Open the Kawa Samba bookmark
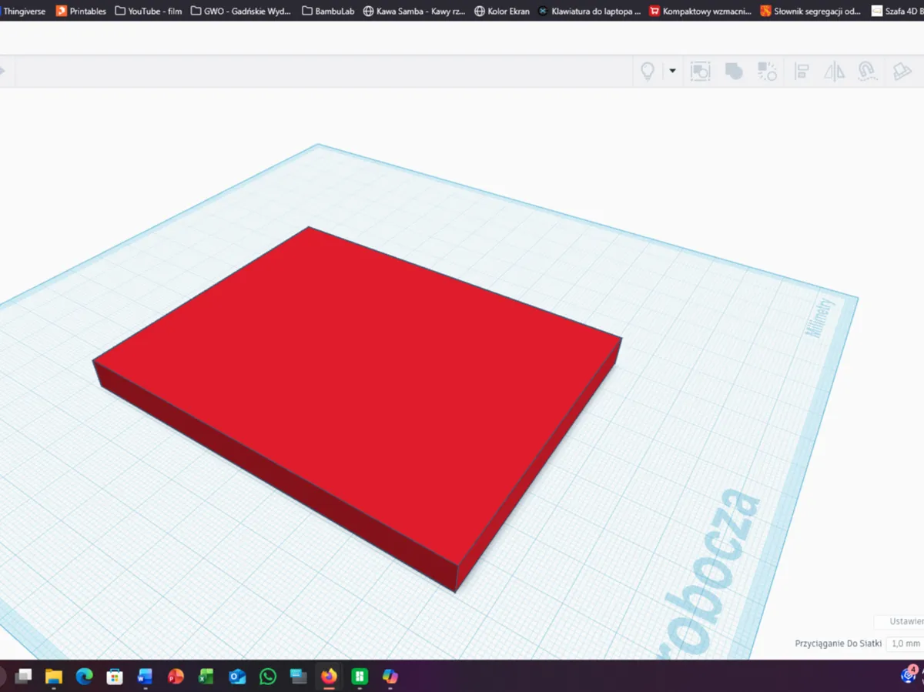This screenshot has width=924, height=692. click(x=414, y=11)
